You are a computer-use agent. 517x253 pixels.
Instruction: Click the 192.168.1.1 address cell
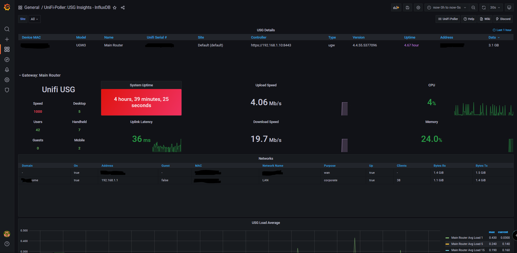[109, 180]
